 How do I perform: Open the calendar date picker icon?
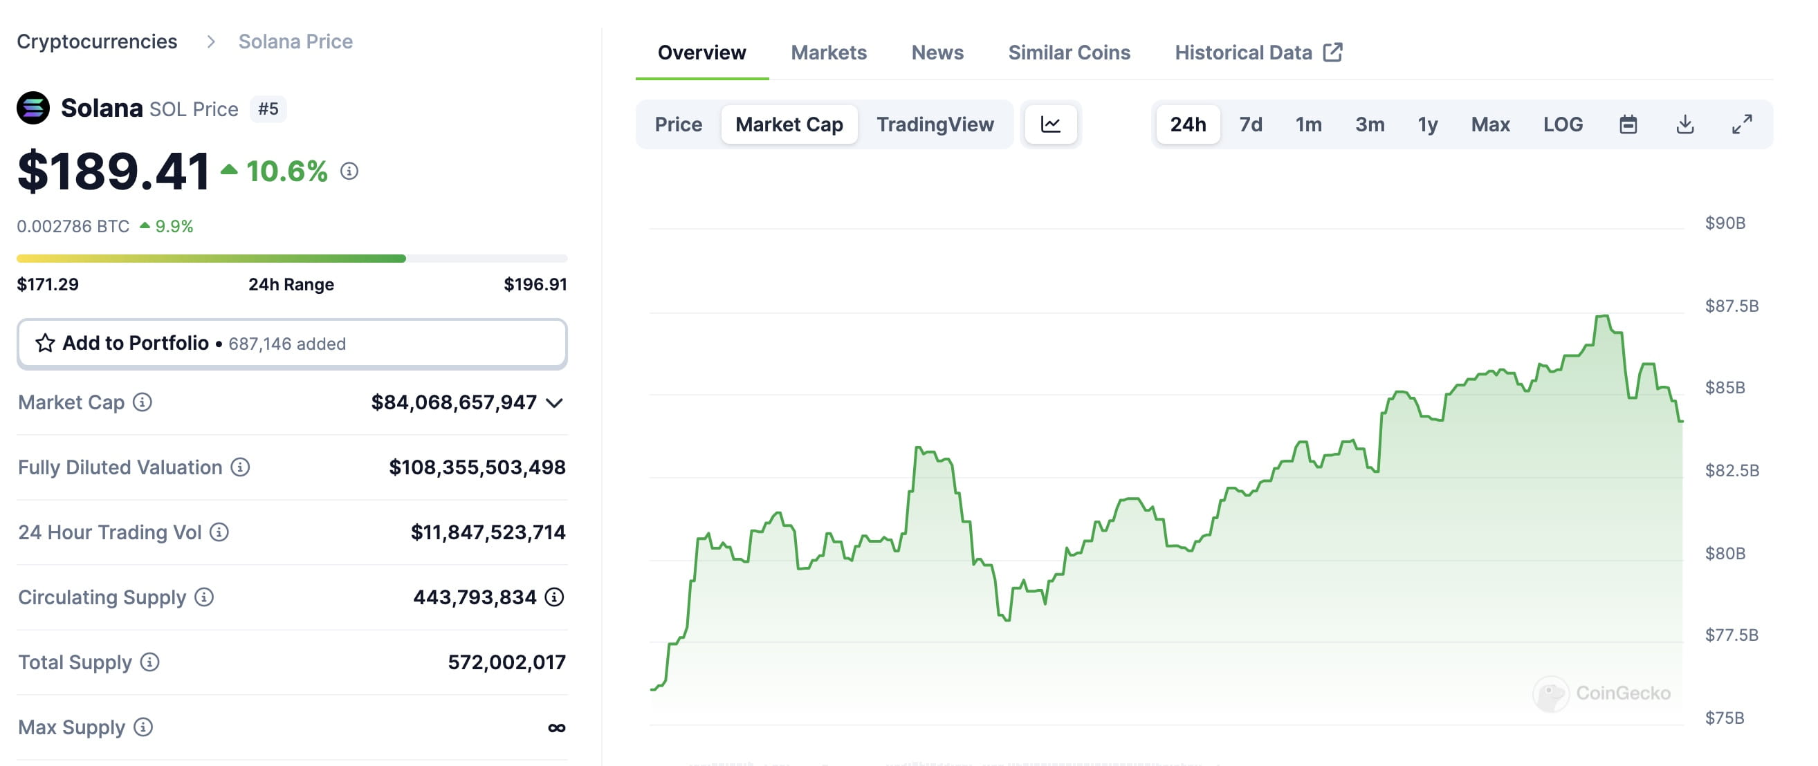tap(1630, 124)
